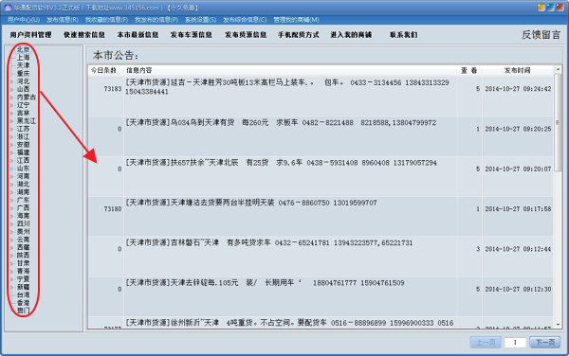569x356 pixels.
Task: Click the 今日条数 column header
Action: coord(105,70)
